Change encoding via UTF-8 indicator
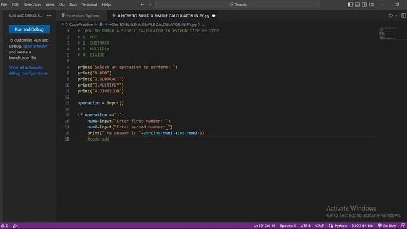 (305, 226)
